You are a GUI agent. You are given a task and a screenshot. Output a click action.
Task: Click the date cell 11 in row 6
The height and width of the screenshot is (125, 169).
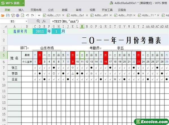click(x=82, y=62)
